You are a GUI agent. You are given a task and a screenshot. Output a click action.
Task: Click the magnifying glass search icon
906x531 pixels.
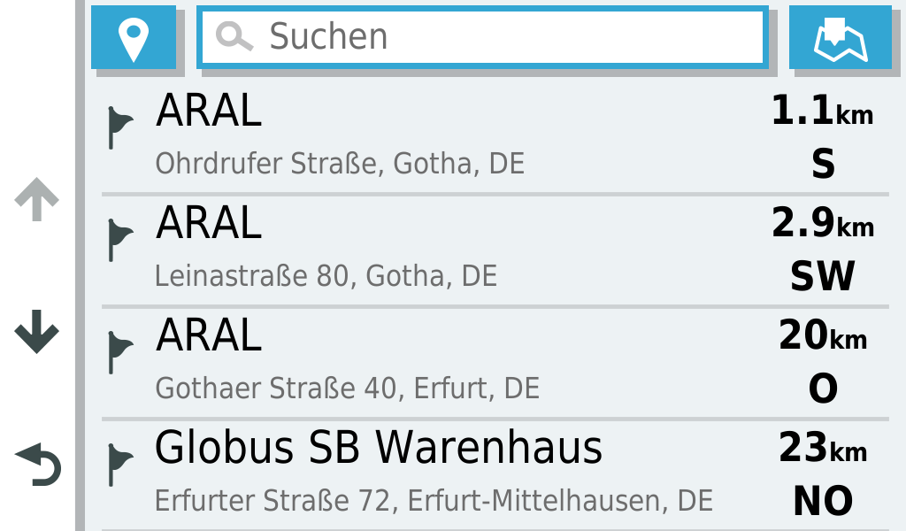click(x=234, y=37)
